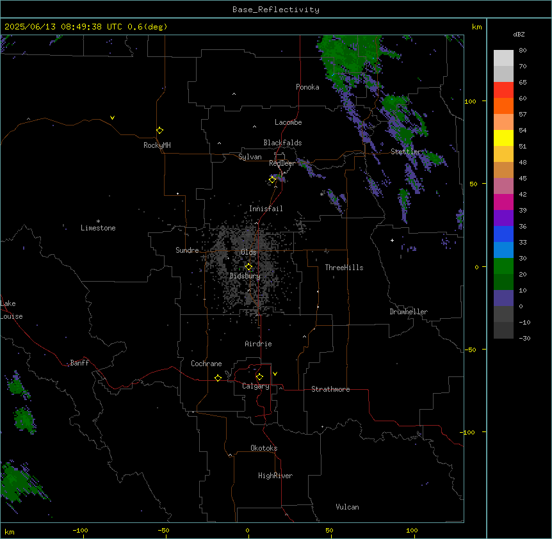The height and width of the screenshot is (539, 552).
Task: Click the Sundre town label
Action: [x=187, y=250]
